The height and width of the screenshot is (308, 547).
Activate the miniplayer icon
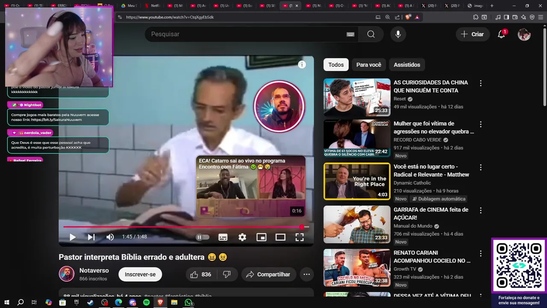pos(261,237)
